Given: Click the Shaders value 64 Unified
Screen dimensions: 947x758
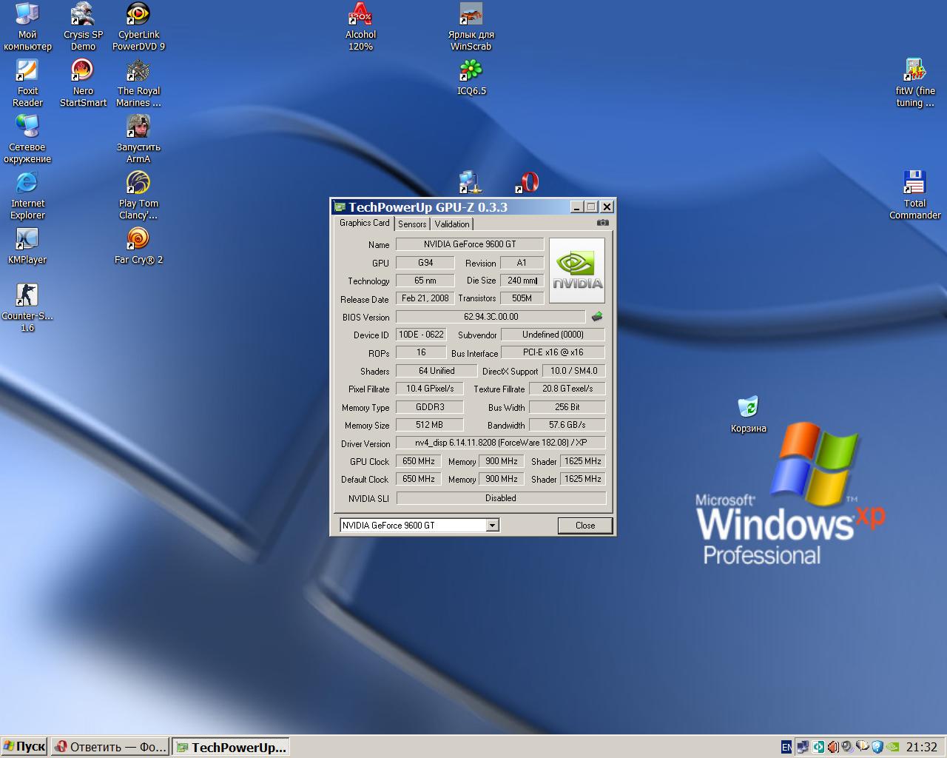Looking at the screenshot, I should 437,371.
